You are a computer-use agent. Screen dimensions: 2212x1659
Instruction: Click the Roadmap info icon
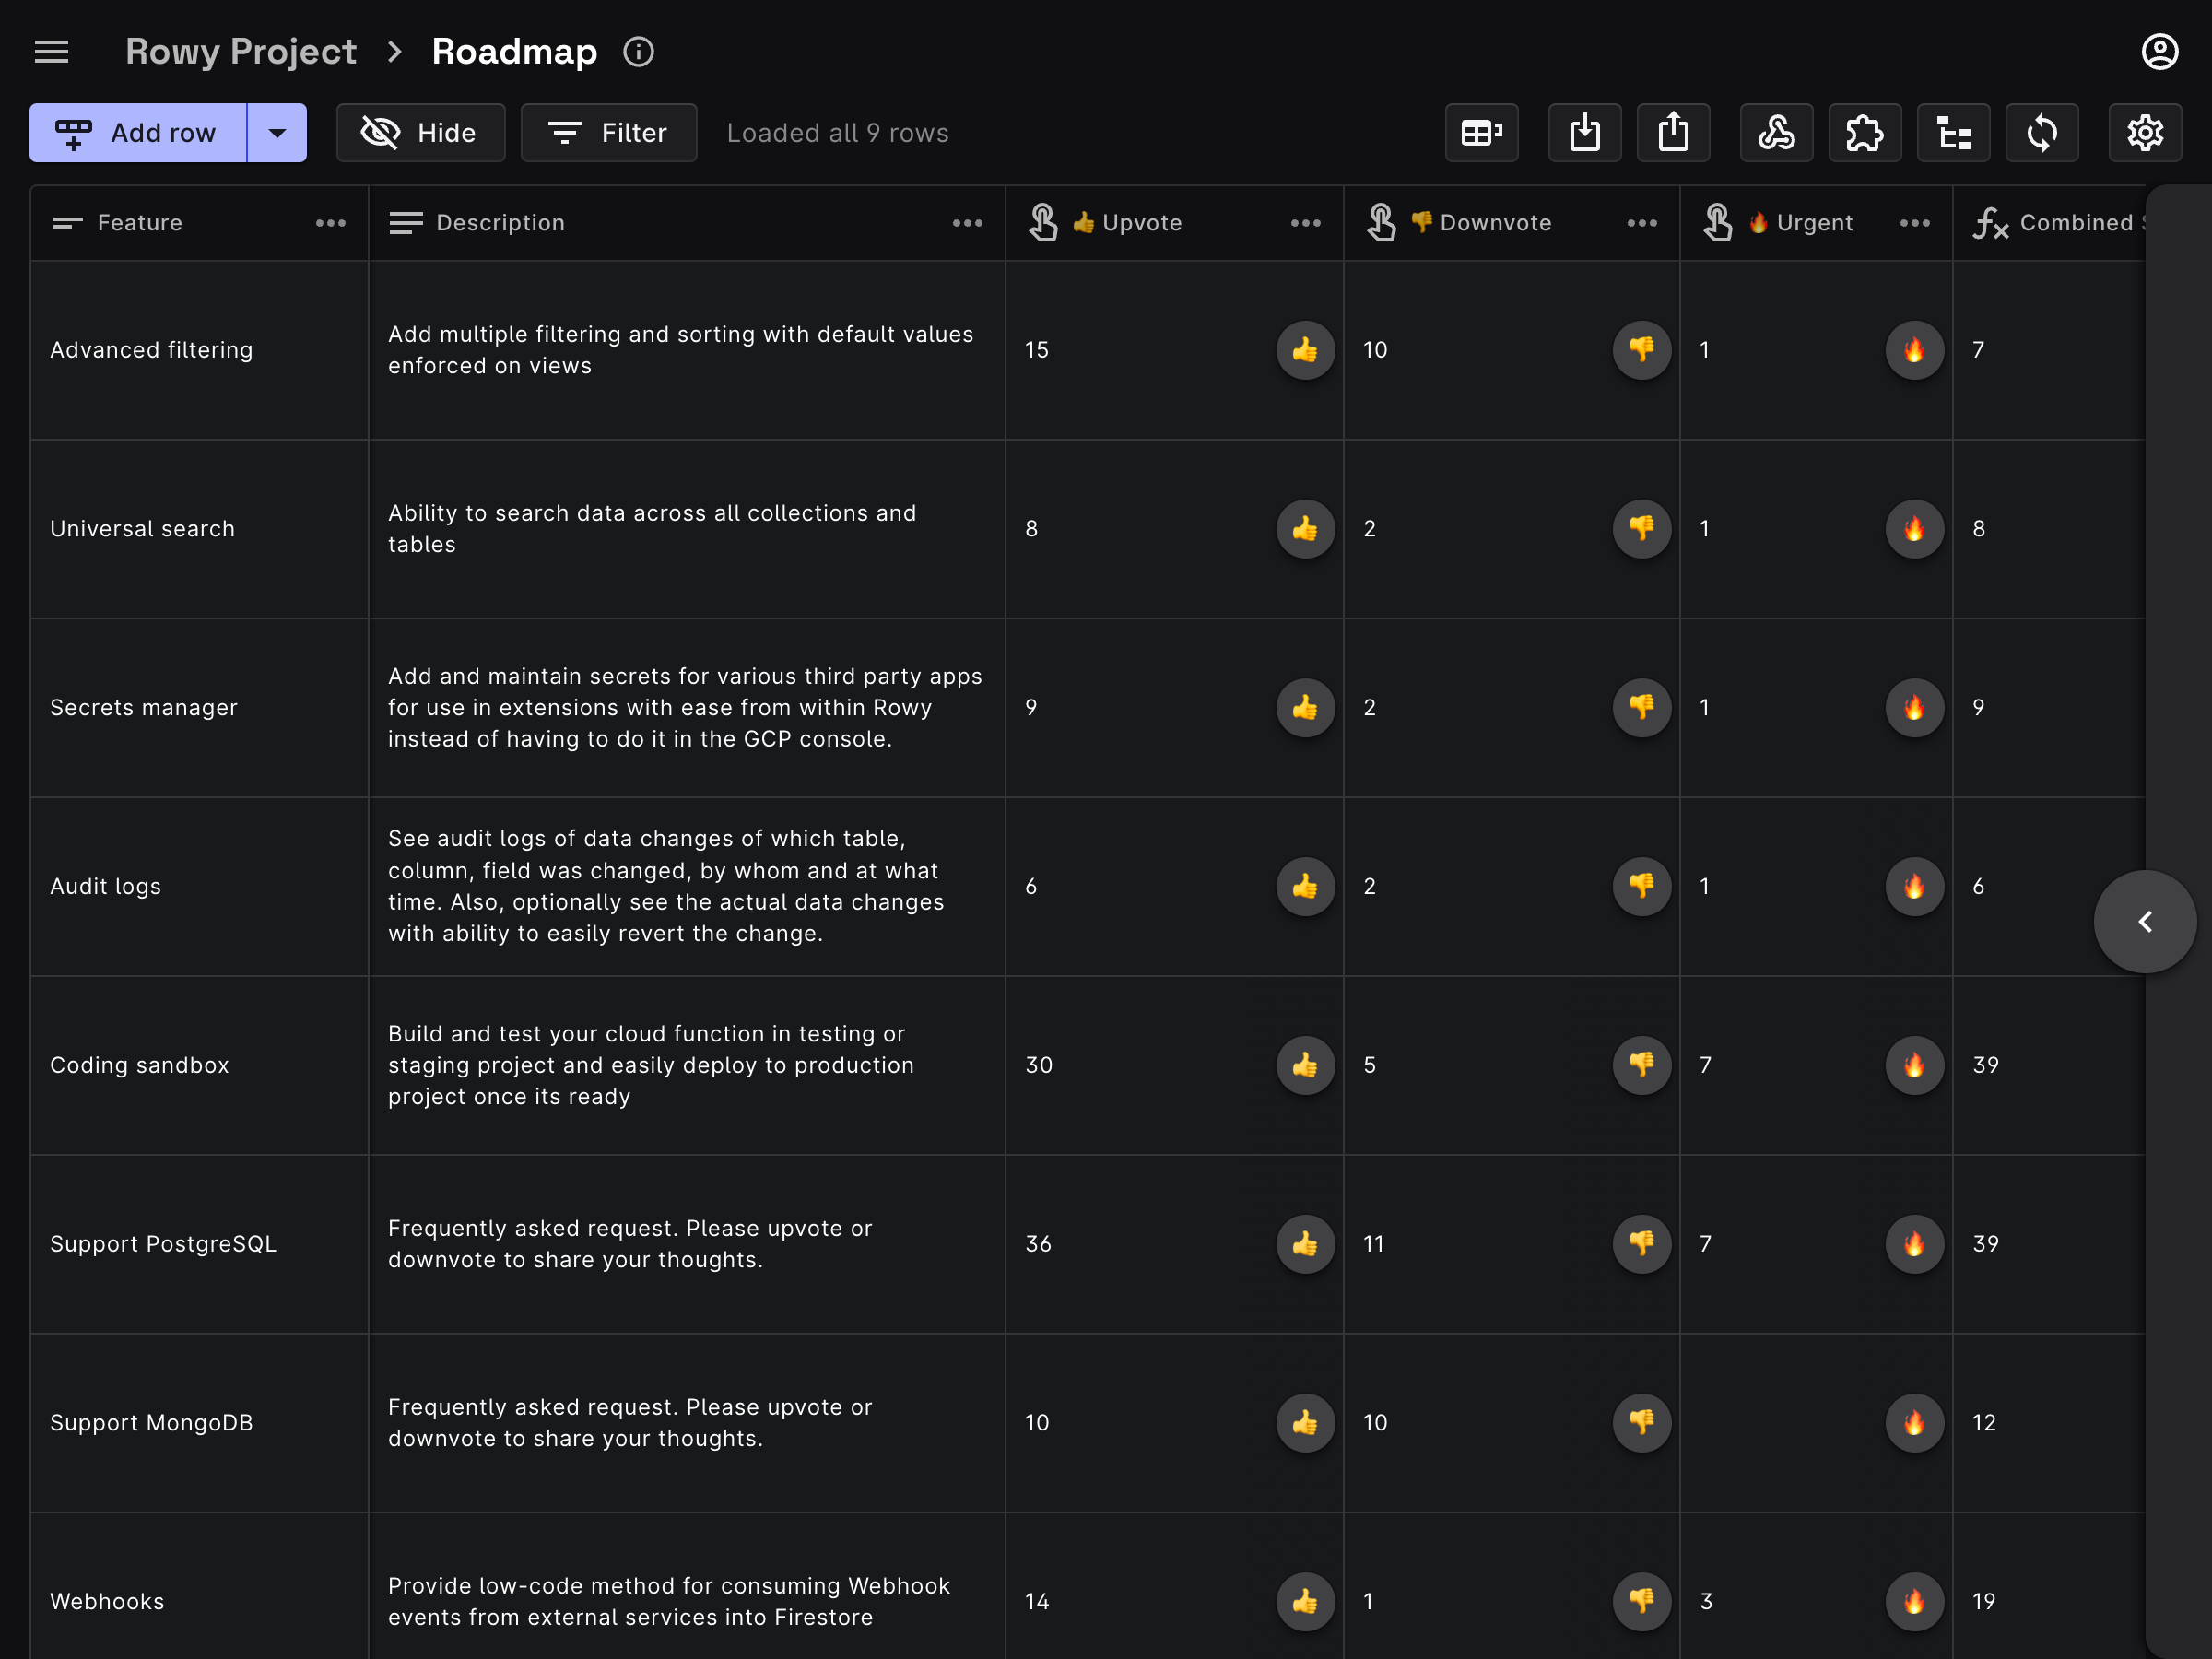pyautogui.click(x=639, y=51)
